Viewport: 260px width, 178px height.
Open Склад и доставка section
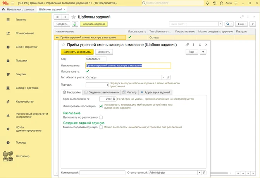click(27, 88)
